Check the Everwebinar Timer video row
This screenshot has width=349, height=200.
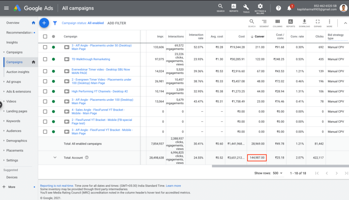(45, 71)
